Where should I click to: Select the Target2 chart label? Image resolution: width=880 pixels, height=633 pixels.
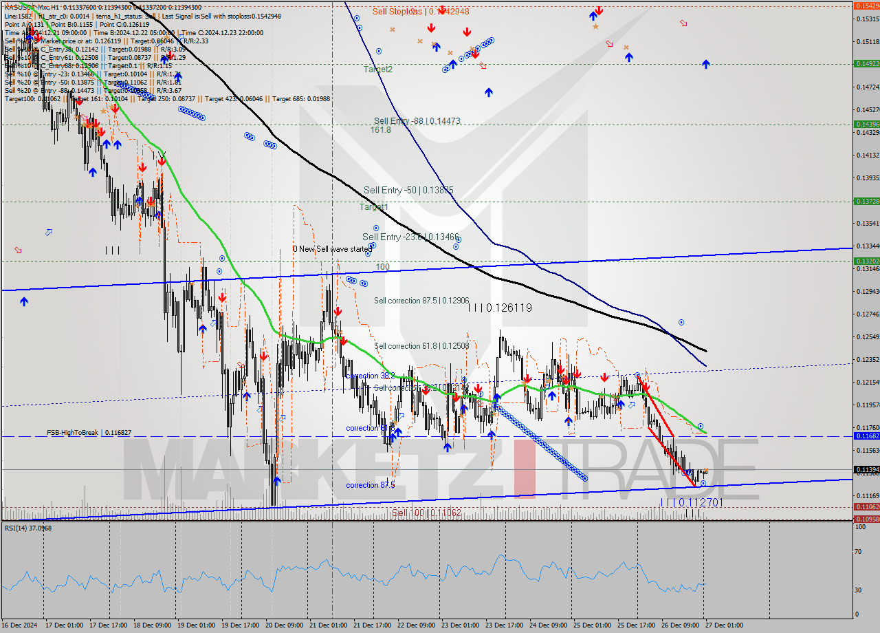[x=378, y=69]
